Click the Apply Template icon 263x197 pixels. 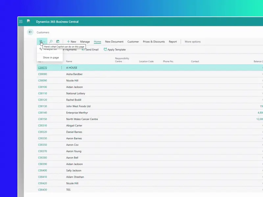tap(105, 50)
